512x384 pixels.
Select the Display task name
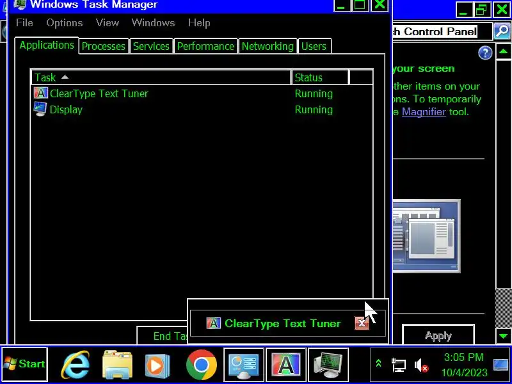66,109
